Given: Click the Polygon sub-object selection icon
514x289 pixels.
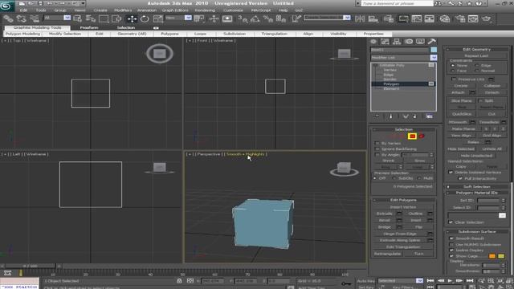Looking at the screenshot, I should pyautogui.click(x=412, y=136).
